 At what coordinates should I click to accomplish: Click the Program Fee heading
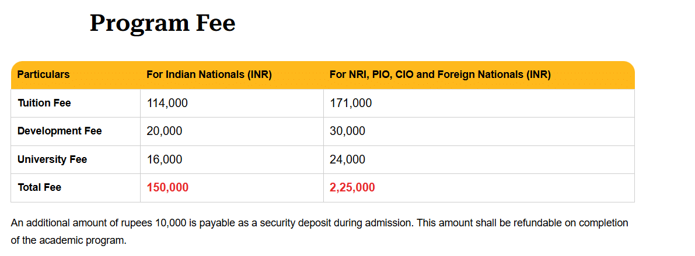tap(162, 23)
